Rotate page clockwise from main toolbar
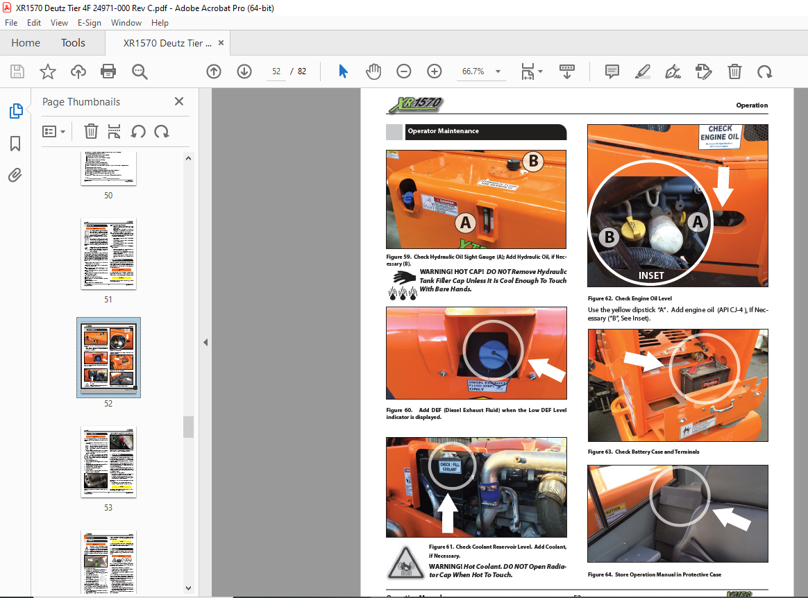The width and height of the screenshot is (808, 598). click(x=765, y=71)
